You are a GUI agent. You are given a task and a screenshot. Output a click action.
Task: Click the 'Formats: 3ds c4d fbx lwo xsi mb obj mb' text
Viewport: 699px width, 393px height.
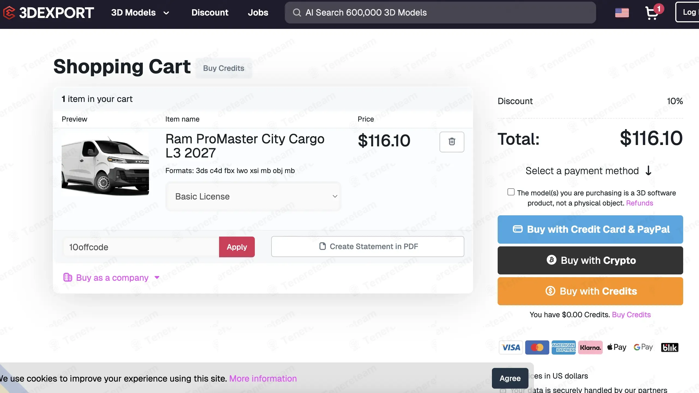coord(230,171)
